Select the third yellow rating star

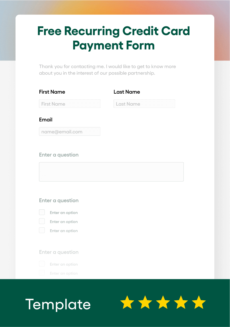pyautogui.click(x=163, y=302)
